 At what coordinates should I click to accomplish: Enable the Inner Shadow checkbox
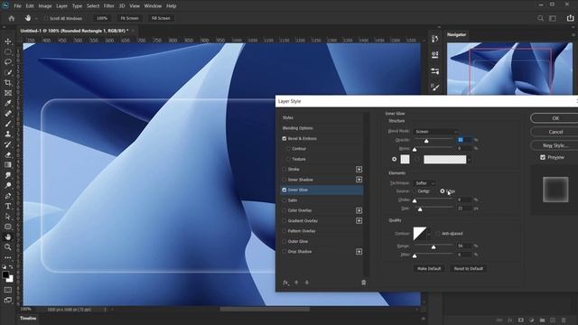tap(284, 180)
